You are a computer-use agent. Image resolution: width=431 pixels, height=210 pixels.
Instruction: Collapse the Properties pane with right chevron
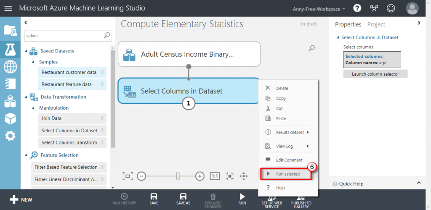pos(419,23)
